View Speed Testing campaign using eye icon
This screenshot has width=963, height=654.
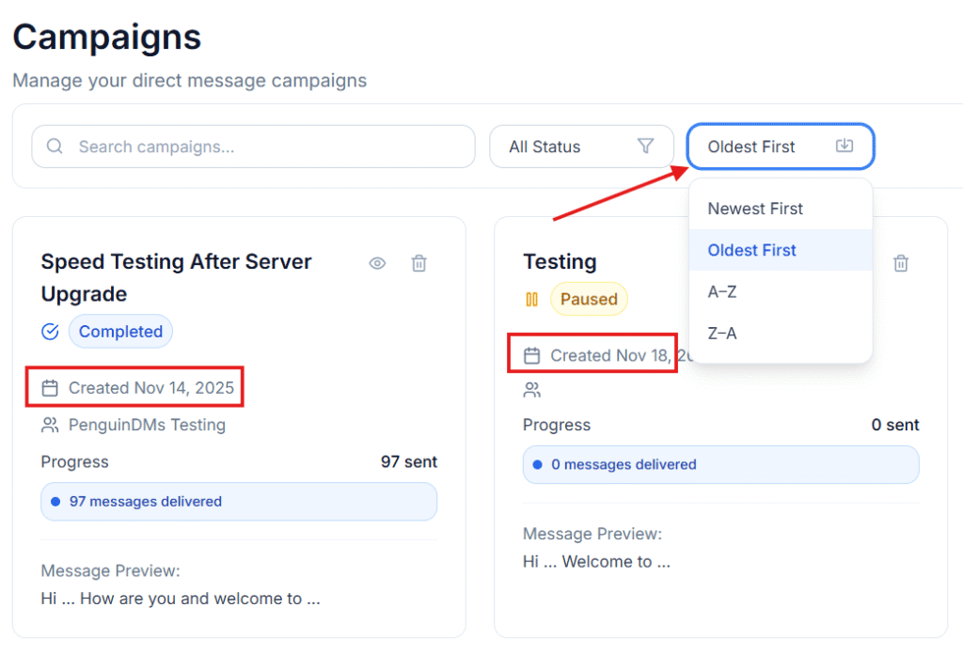pos(377,264)
